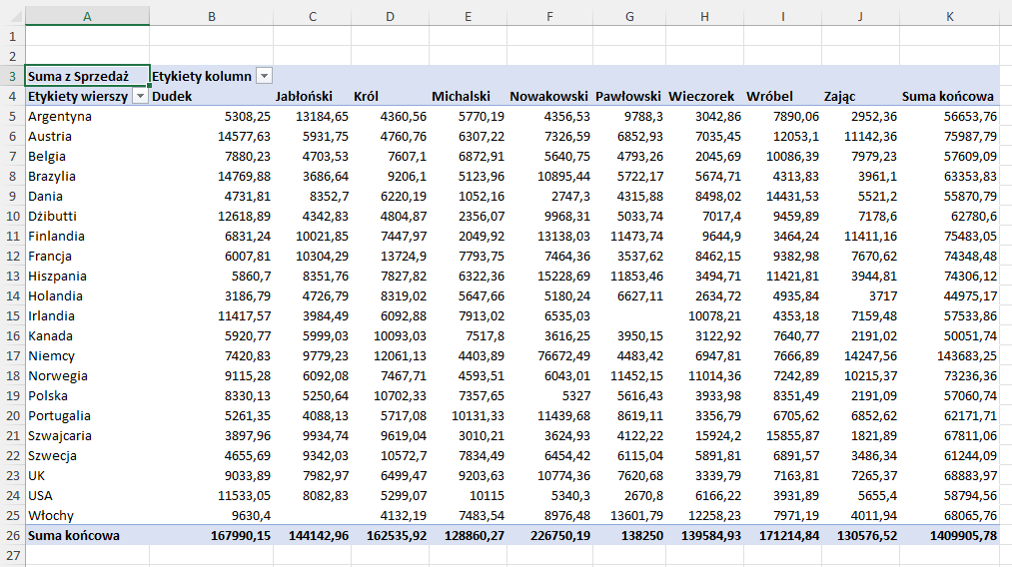Click the empty Irlandia Pawłowski cell
Image resolution: width=1012 pixels, height=567 pixels.
(627, 315)
